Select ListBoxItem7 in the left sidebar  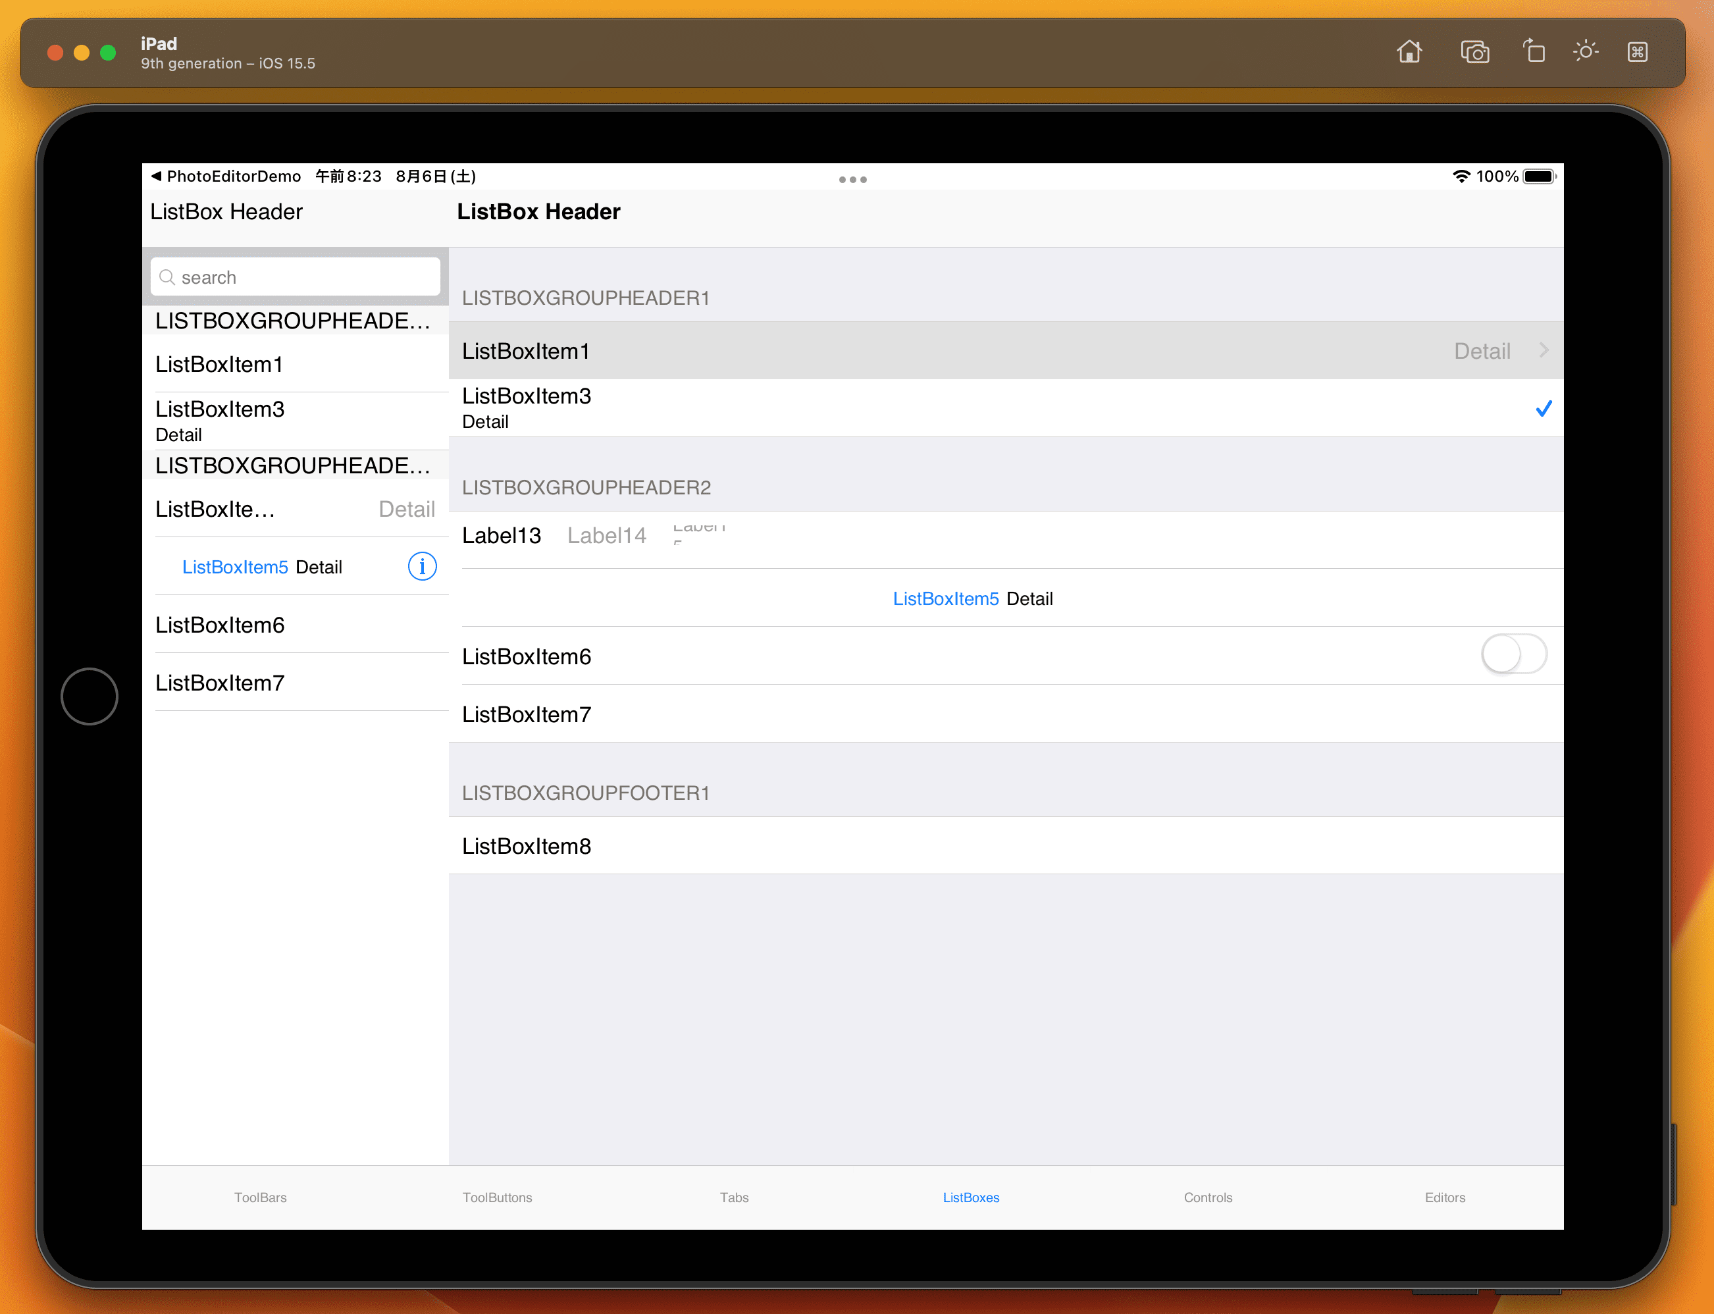(x=296, y=682)
